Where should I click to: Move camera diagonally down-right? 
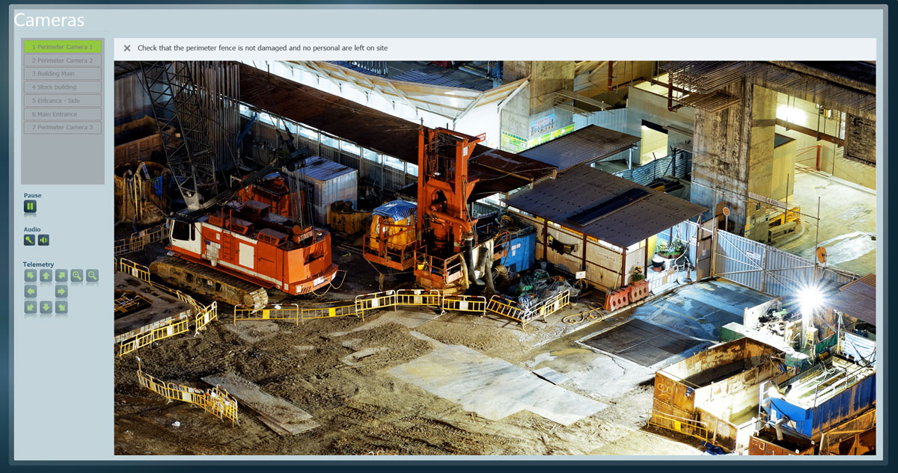pos(61,307)
